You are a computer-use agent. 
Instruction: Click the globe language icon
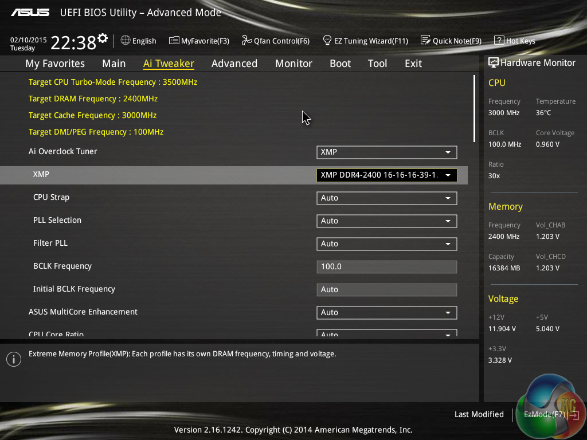(126, 40)
